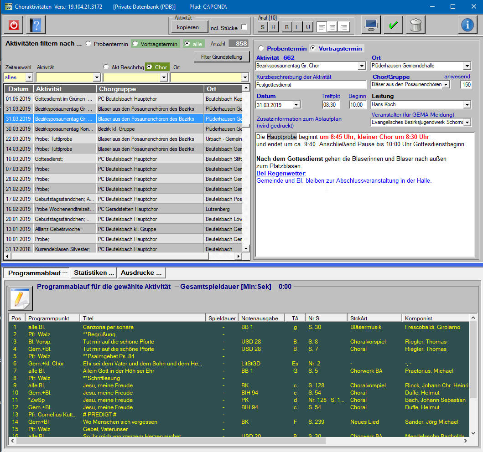Image resolution: width=483 pixels, height=452 pixels.
Task: Click the Datum column header
Action: point(19,89)
